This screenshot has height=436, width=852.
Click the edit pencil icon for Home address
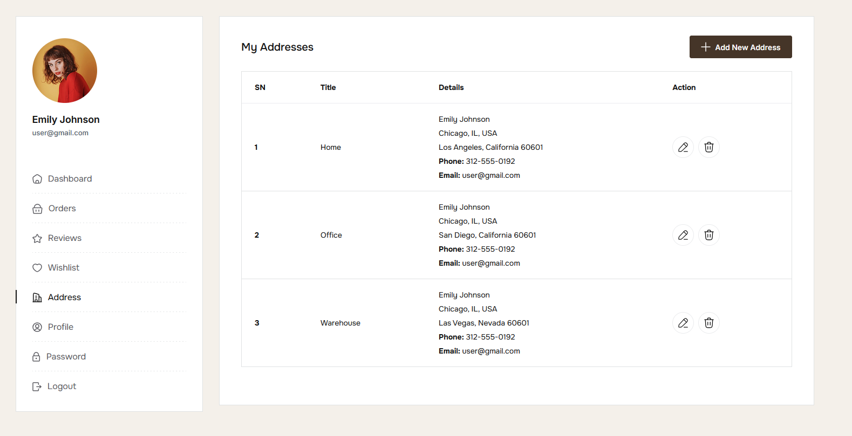(x=683, y=147)
